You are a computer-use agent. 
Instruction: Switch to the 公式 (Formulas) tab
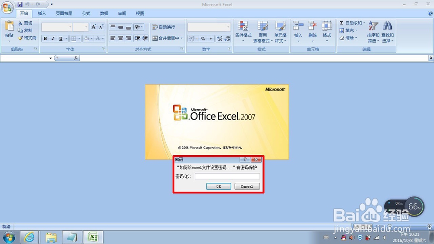[x=86, y=13]
